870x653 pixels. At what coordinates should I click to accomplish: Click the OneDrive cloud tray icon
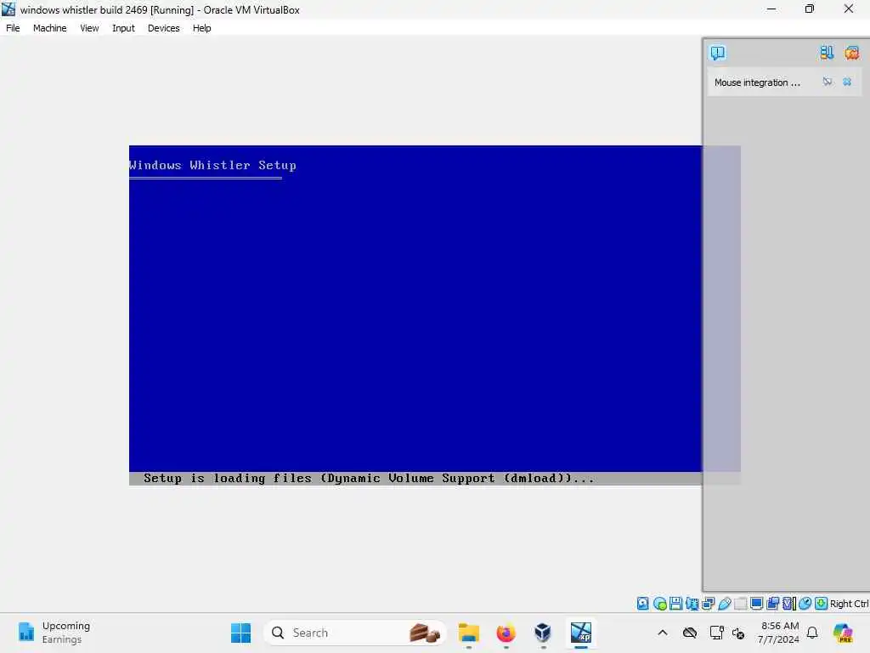tap(690, 633)
